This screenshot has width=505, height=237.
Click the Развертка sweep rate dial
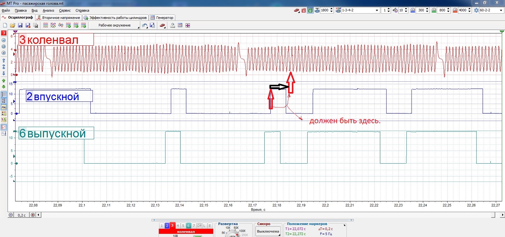pyautogui.click(x=233, y=233)
